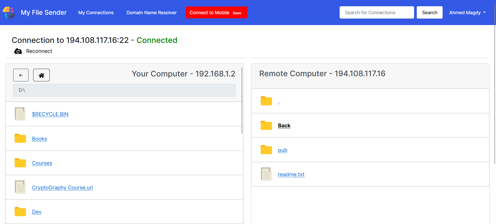Image resolution: width=496 pixels, height=224 pixels.
Task: Open My Connections in navbar
Action: point(96,13)
